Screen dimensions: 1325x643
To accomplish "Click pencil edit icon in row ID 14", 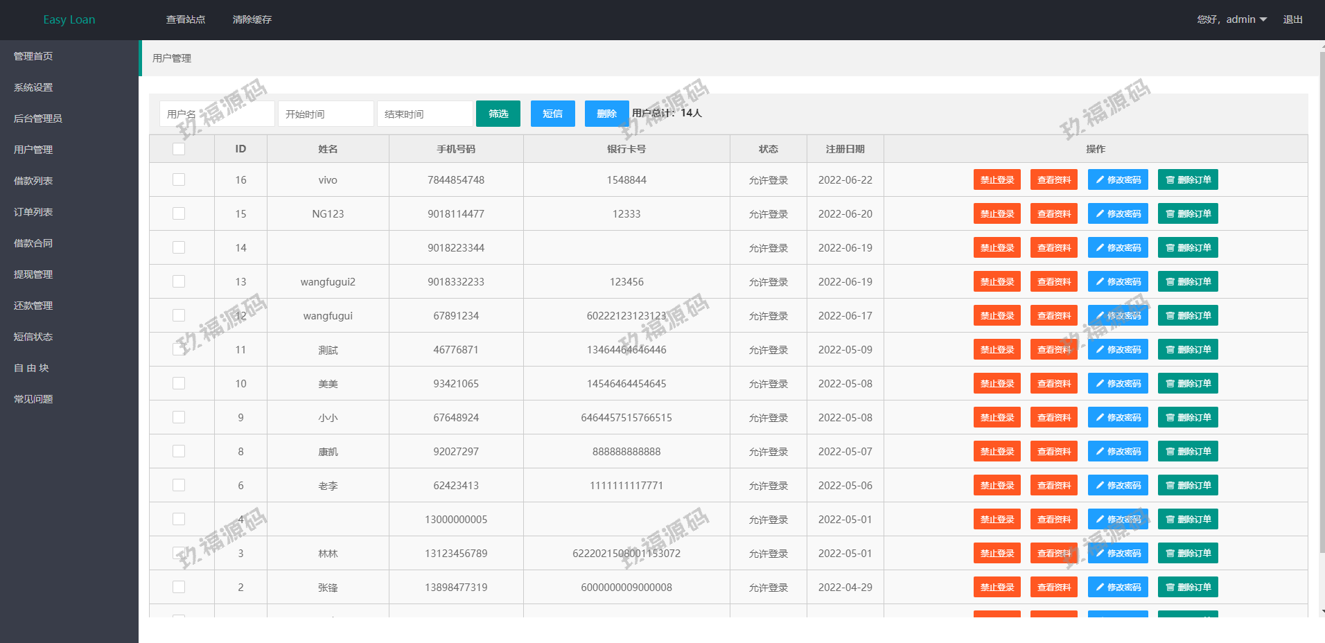I will 1100,248.
